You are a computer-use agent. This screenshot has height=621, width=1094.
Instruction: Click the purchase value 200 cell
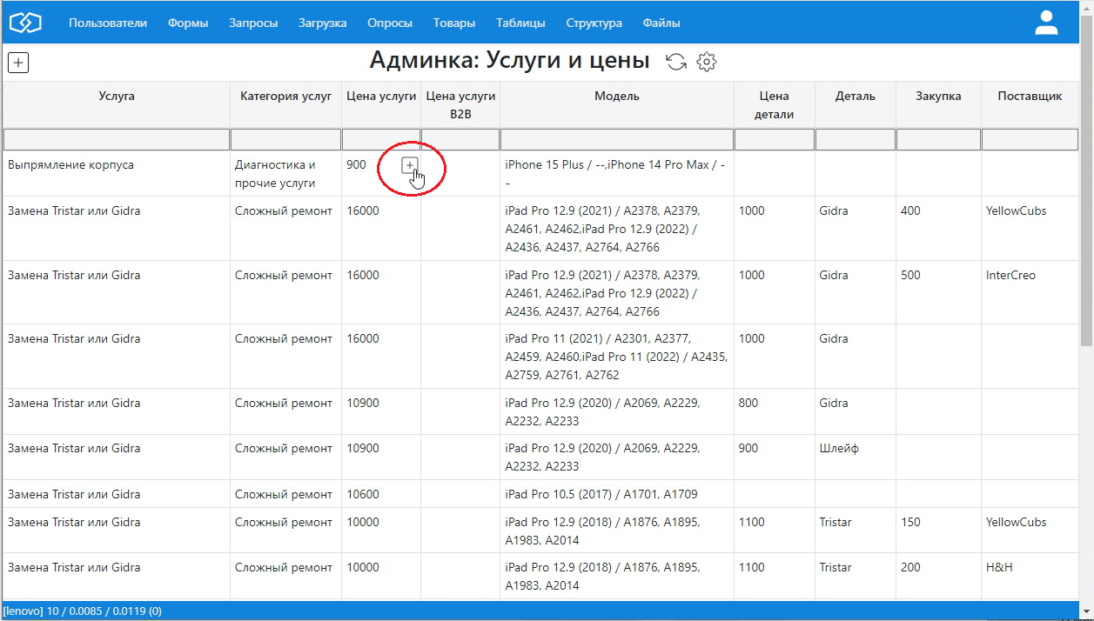click(x=938, y=576)
